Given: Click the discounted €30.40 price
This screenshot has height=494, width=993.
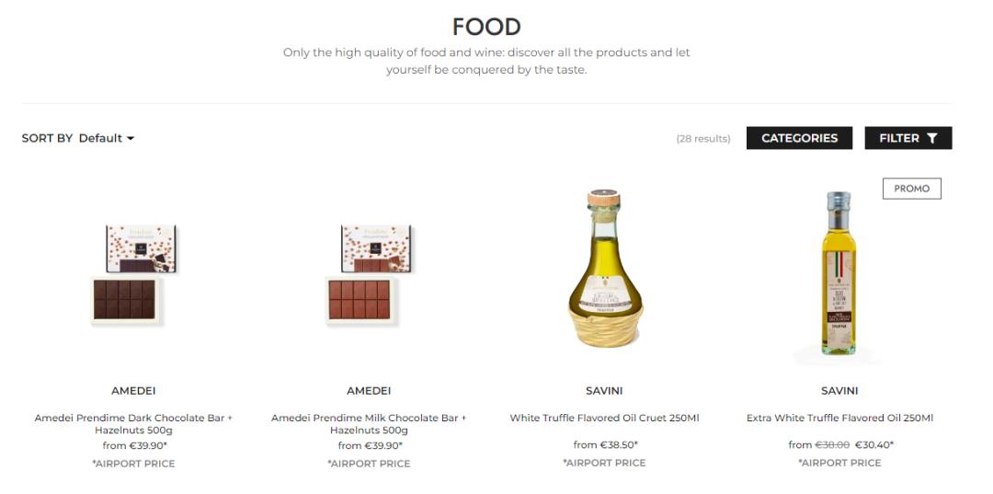Looking at the screenshot, I should click(873, 445).
